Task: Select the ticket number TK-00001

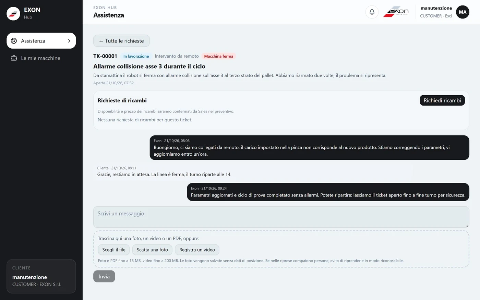Action: (105, 56)
